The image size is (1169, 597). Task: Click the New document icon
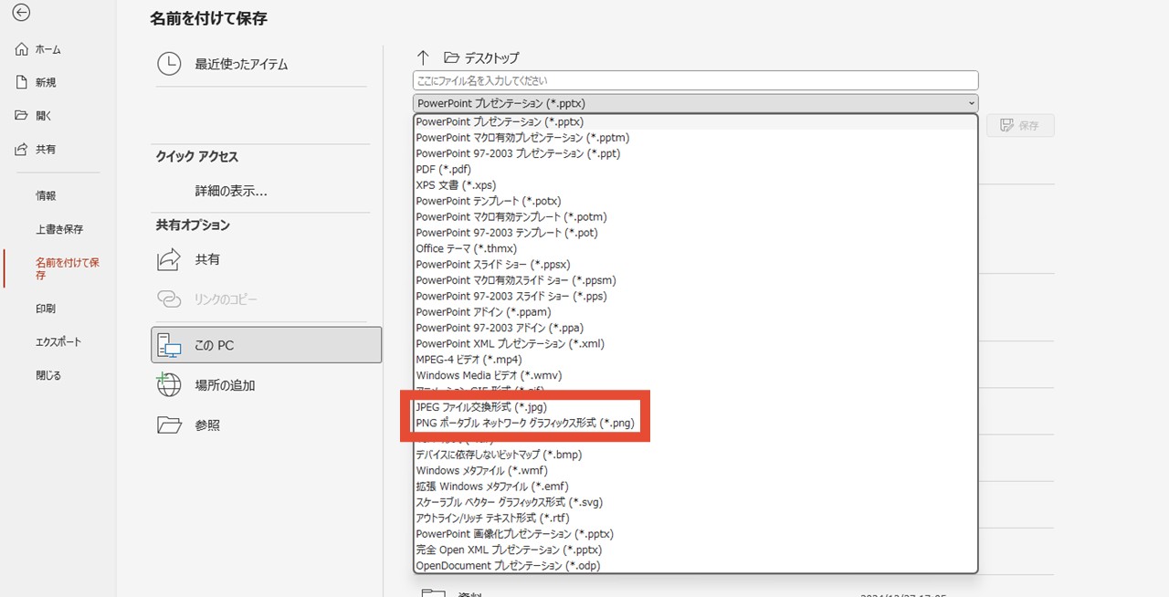click(22, 82)
